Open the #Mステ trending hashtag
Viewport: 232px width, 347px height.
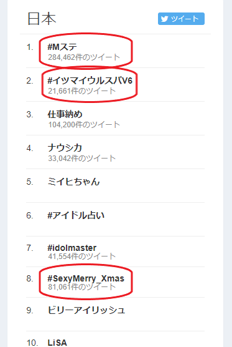tap(62, 47)
